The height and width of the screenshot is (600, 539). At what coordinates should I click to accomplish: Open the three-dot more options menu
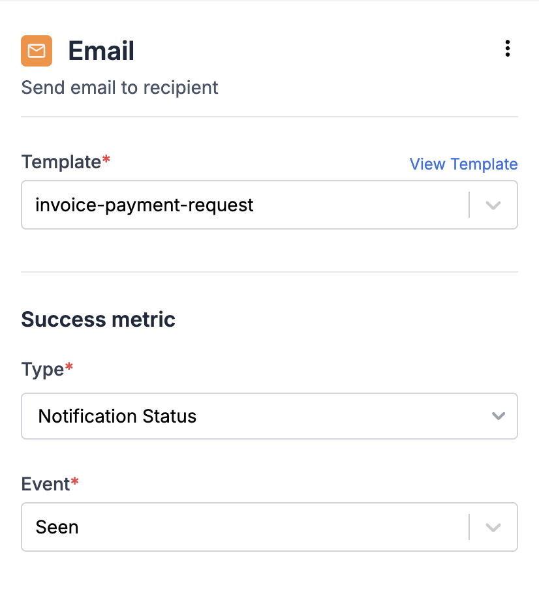[508, 48]
